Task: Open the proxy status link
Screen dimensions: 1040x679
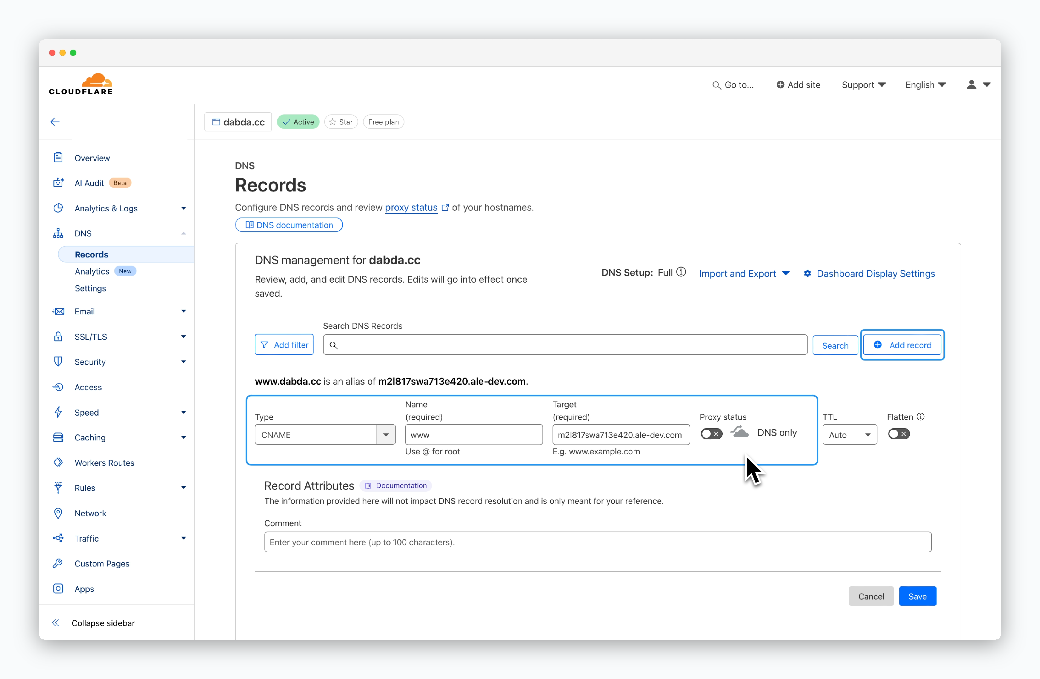Action: (411, 207)
